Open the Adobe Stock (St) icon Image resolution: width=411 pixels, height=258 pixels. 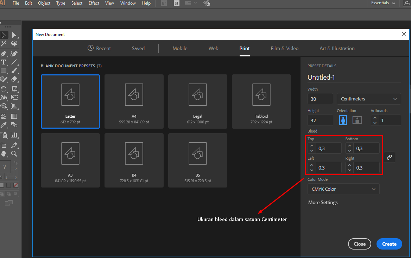[177, 4]
